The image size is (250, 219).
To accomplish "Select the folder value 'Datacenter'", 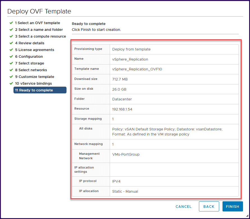I will [x=122, y=99].
